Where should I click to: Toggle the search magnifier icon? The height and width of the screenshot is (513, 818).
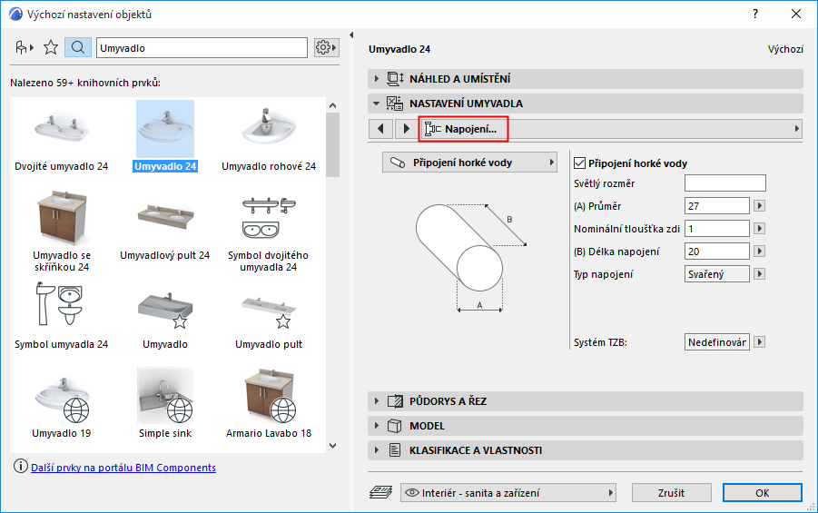coord(78,47)
